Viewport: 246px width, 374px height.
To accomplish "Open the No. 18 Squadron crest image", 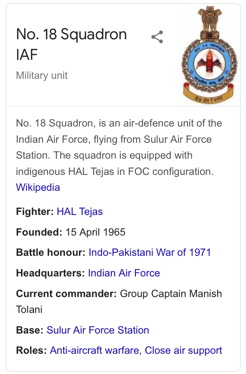I will pos(210,55).
